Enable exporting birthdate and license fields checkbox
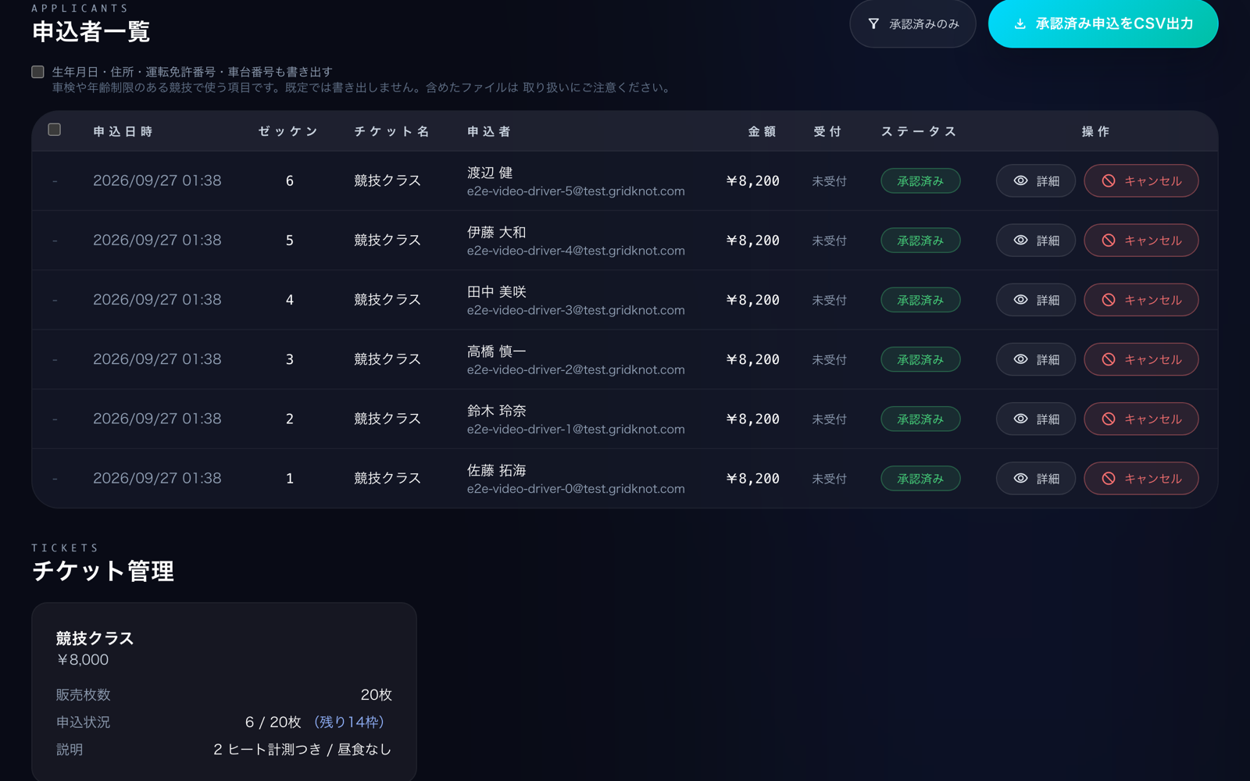The image size is (1250, 781). click(x=37, y=72)
